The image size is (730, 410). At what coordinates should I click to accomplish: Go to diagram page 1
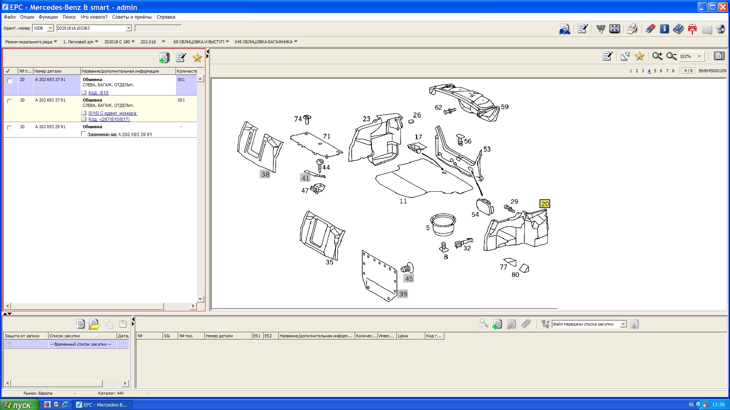(631, 71)
